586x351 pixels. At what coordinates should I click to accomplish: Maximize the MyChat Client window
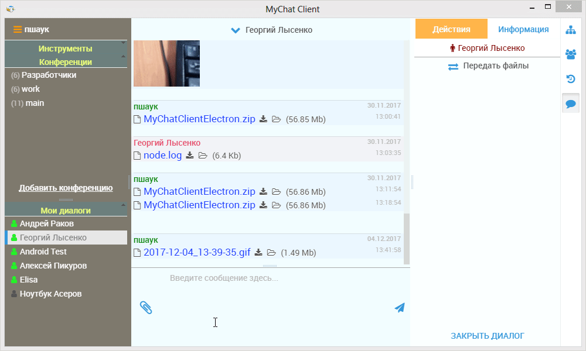tap(548, 6)
